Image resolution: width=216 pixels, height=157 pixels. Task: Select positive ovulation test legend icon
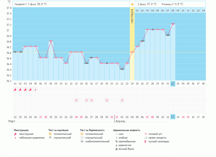coord(50,134)
